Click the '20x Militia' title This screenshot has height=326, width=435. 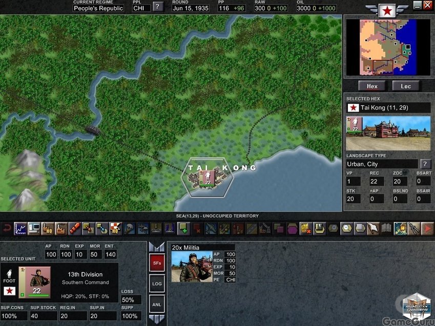(185, 248)
